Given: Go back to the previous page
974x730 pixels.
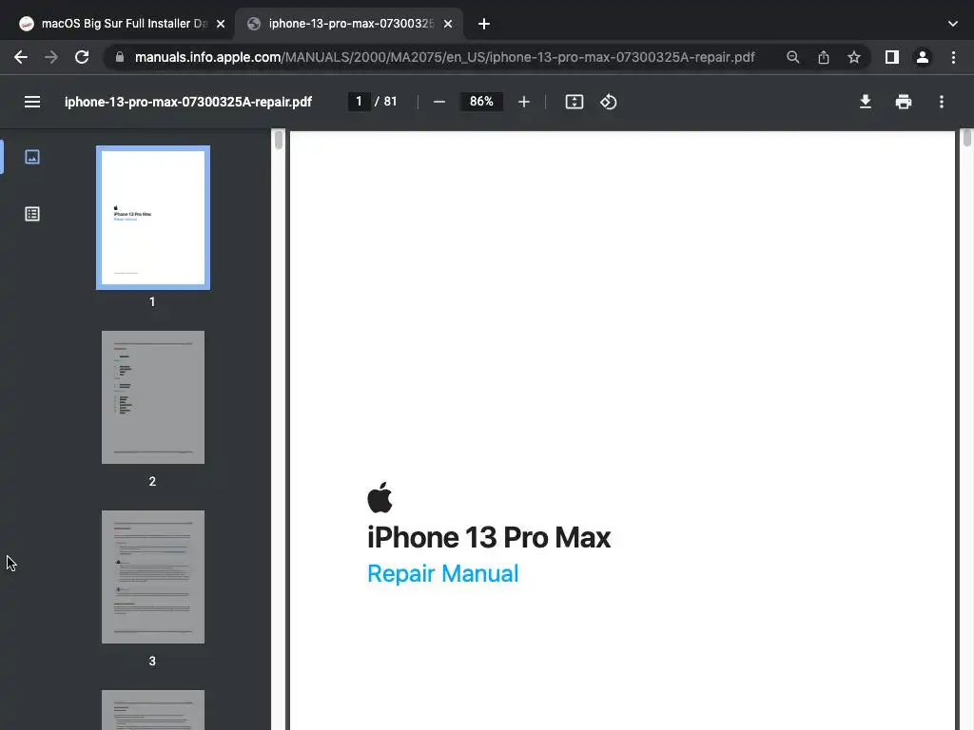Looking at the screenshot, I should tap(21, 57).
